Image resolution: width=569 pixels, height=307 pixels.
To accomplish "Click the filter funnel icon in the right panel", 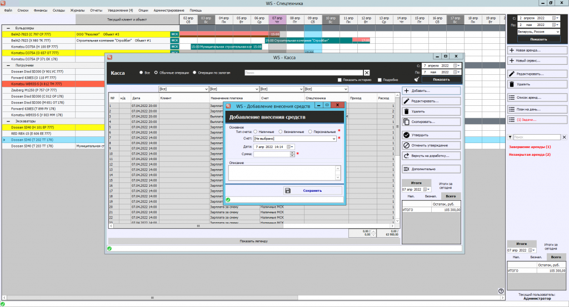I will [x=510, y=137].
